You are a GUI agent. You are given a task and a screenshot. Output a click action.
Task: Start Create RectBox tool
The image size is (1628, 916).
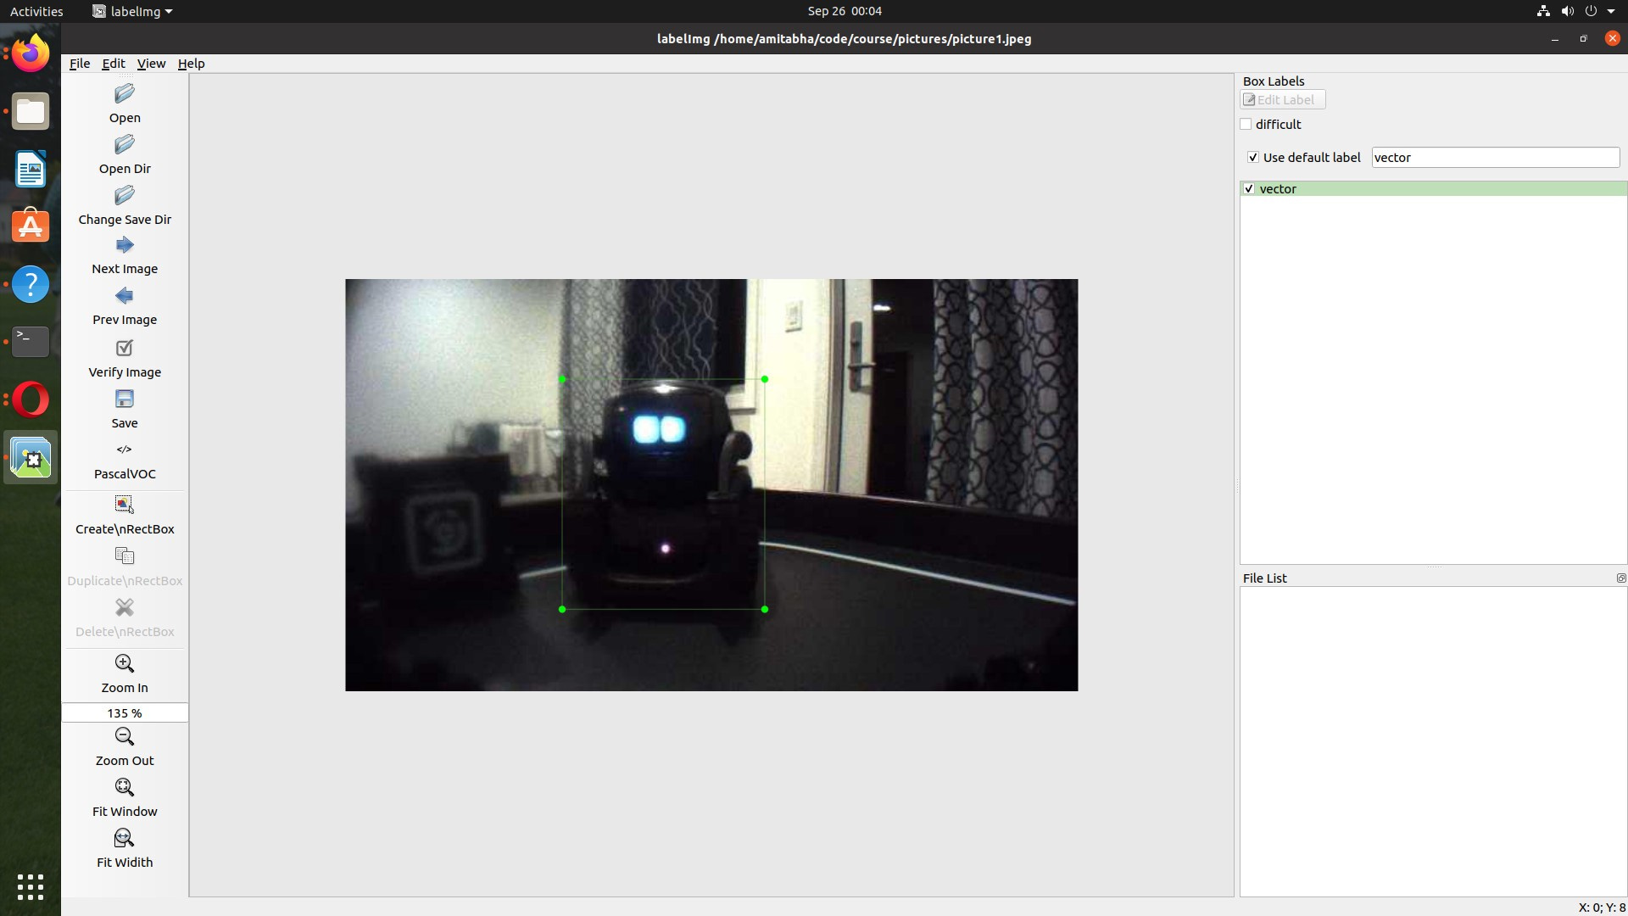tap(125, 505)
